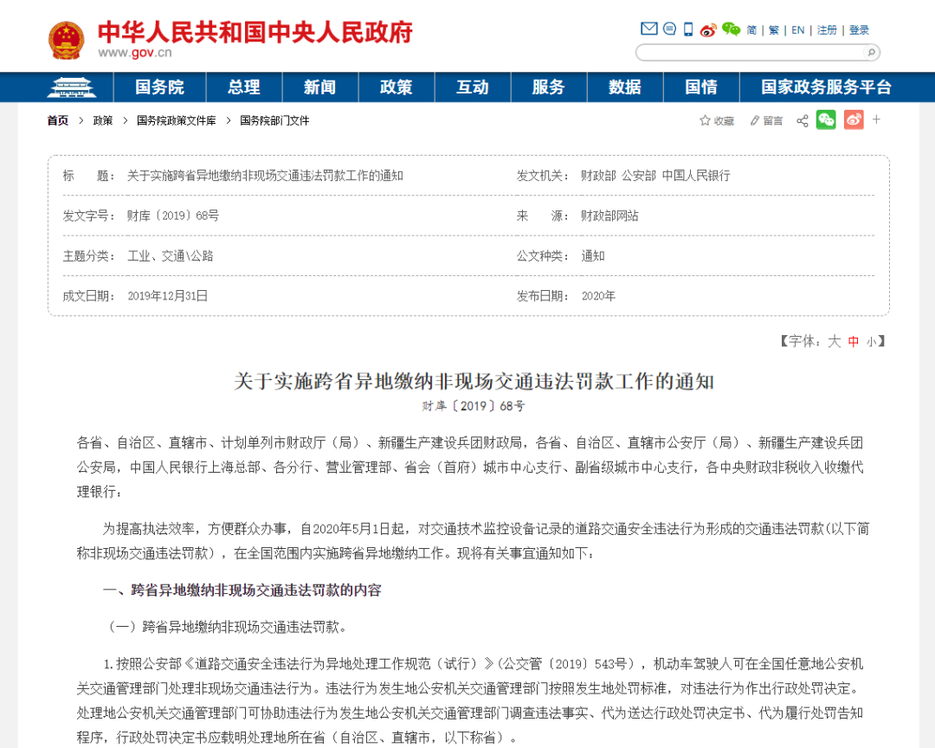The height and width of the screenshot is (748, 935).
Task: Open the WeChat icon in top header
Action: 731,29
